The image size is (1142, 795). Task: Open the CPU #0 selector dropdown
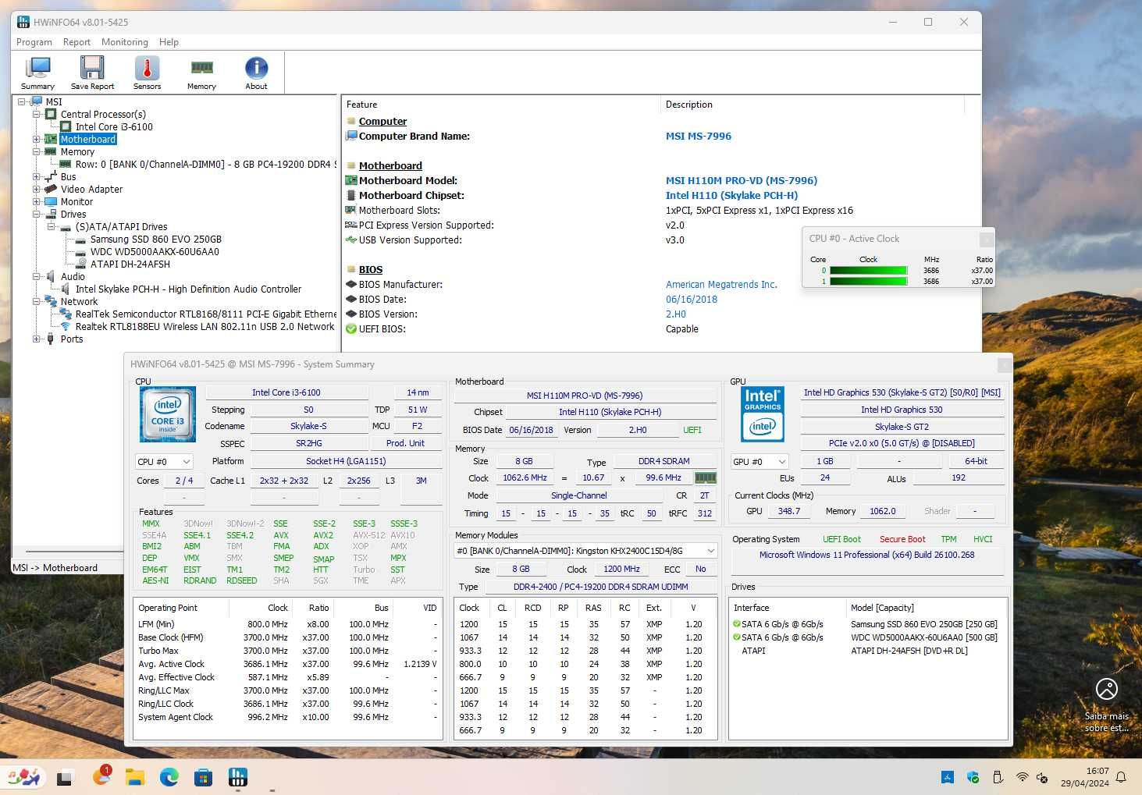tap(164, 462)
